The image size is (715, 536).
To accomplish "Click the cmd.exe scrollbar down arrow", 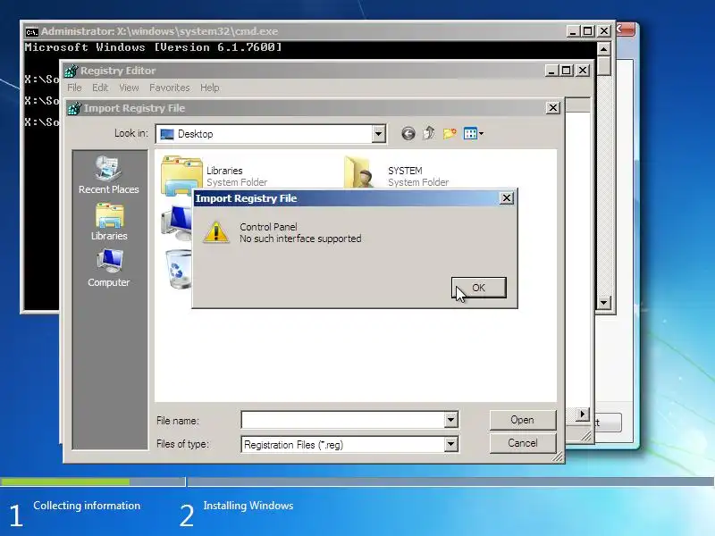I will (604, 302).
